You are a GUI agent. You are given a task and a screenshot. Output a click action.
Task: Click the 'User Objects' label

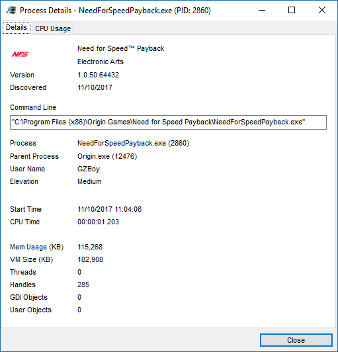tap(30, 310)
